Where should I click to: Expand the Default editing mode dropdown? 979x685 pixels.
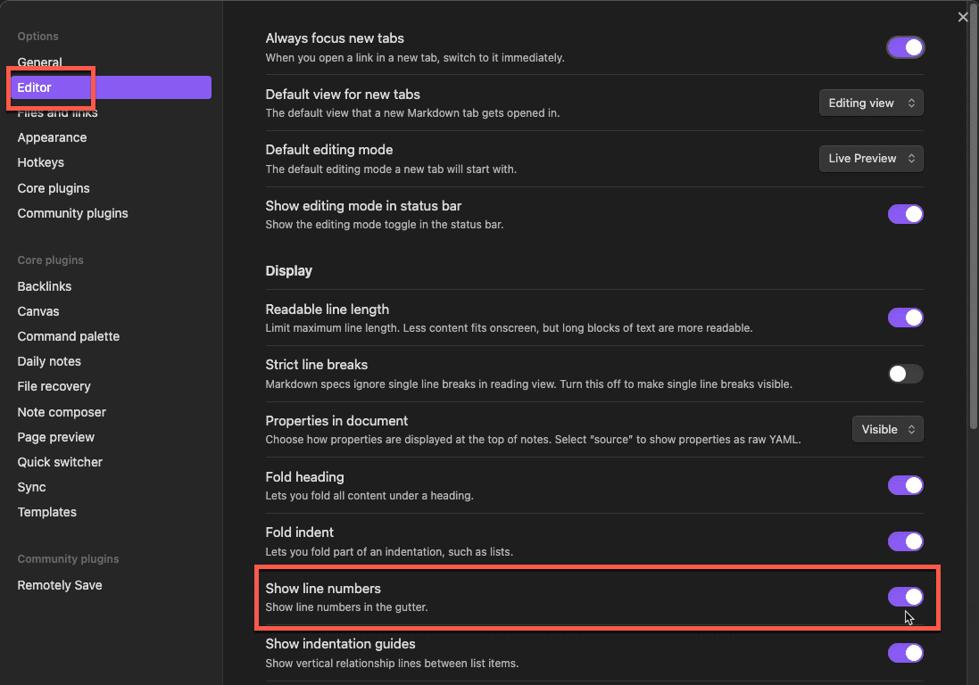[871, 158]
